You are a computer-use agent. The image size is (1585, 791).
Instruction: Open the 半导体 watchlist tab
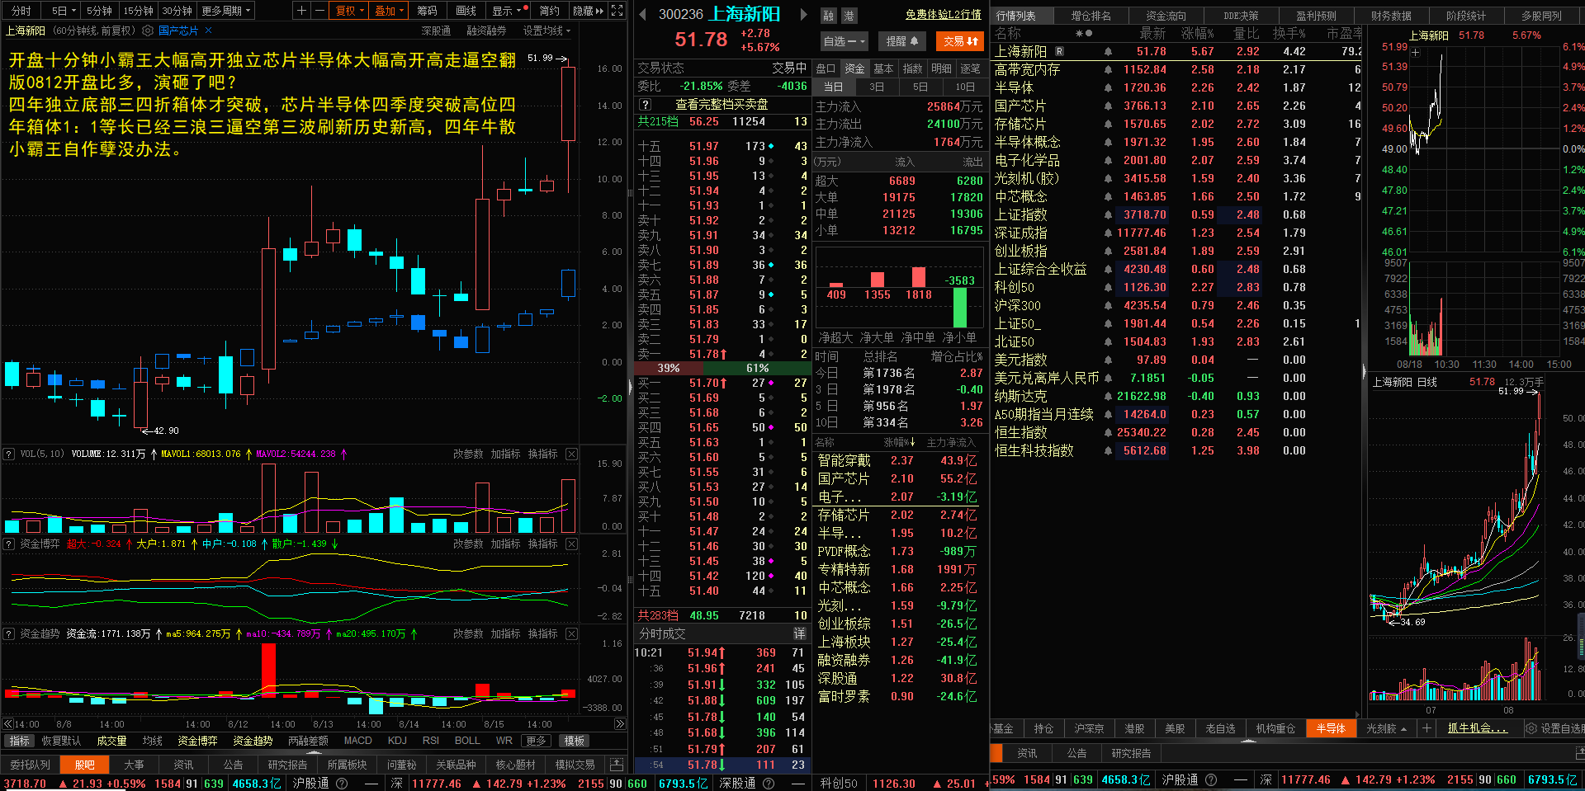tap(1330, 728)
